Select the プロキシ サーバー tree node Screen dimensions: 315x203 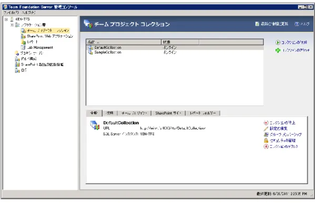[x=32, y=53]
